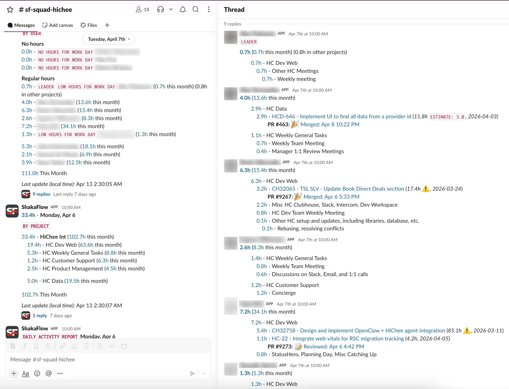Click ESTIMATE: 3.0 tag in thread
This screenshot has height=389, width=509.
click(447, 117)
